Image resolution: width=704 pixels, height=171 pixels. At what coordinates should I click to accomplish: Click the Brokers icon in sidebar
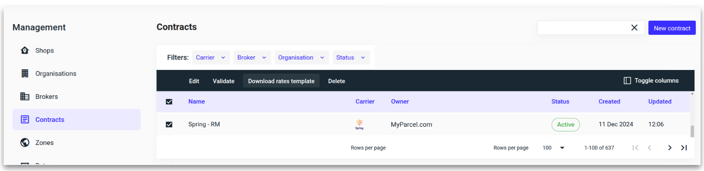(25, 96)
